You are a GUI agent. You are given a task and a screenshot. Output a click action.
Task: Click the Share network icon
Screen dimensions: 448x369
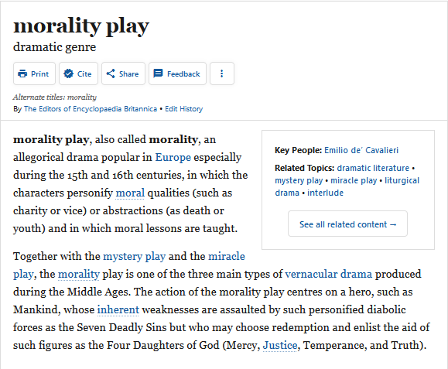(x=111, y=73)
